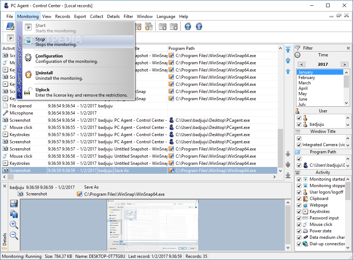Screen dimensions: 353x260
Task: Click the gear icon beside Configuration
Action: (28, 58)
